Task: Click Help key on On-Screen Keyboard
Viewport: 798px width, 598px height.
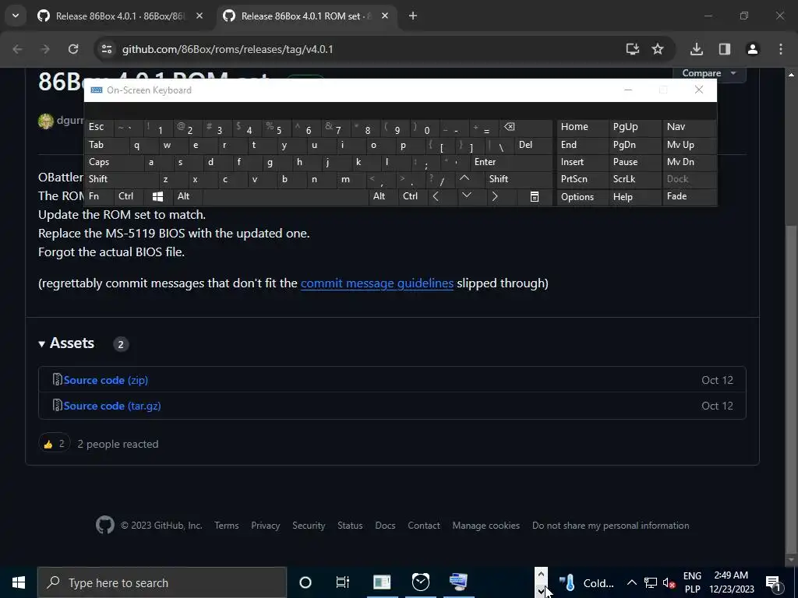Action: point(634,197)
